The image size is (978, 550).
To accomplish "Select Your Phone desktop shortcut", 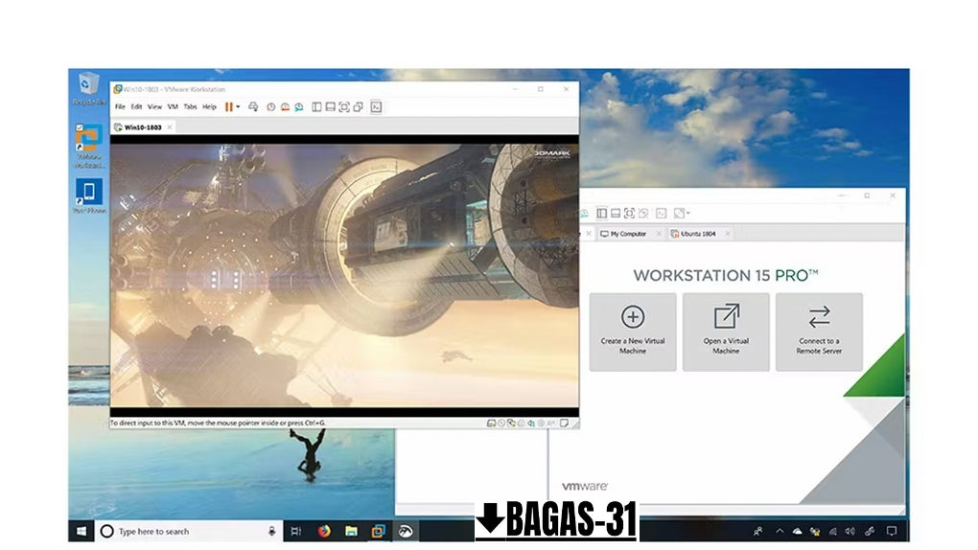I will (x=89, y=196).
